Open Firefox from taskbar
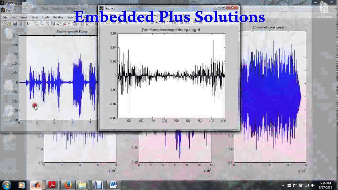The width and height of the screenshot is (338, 190). pyautogui.click(x=68, y=185)
